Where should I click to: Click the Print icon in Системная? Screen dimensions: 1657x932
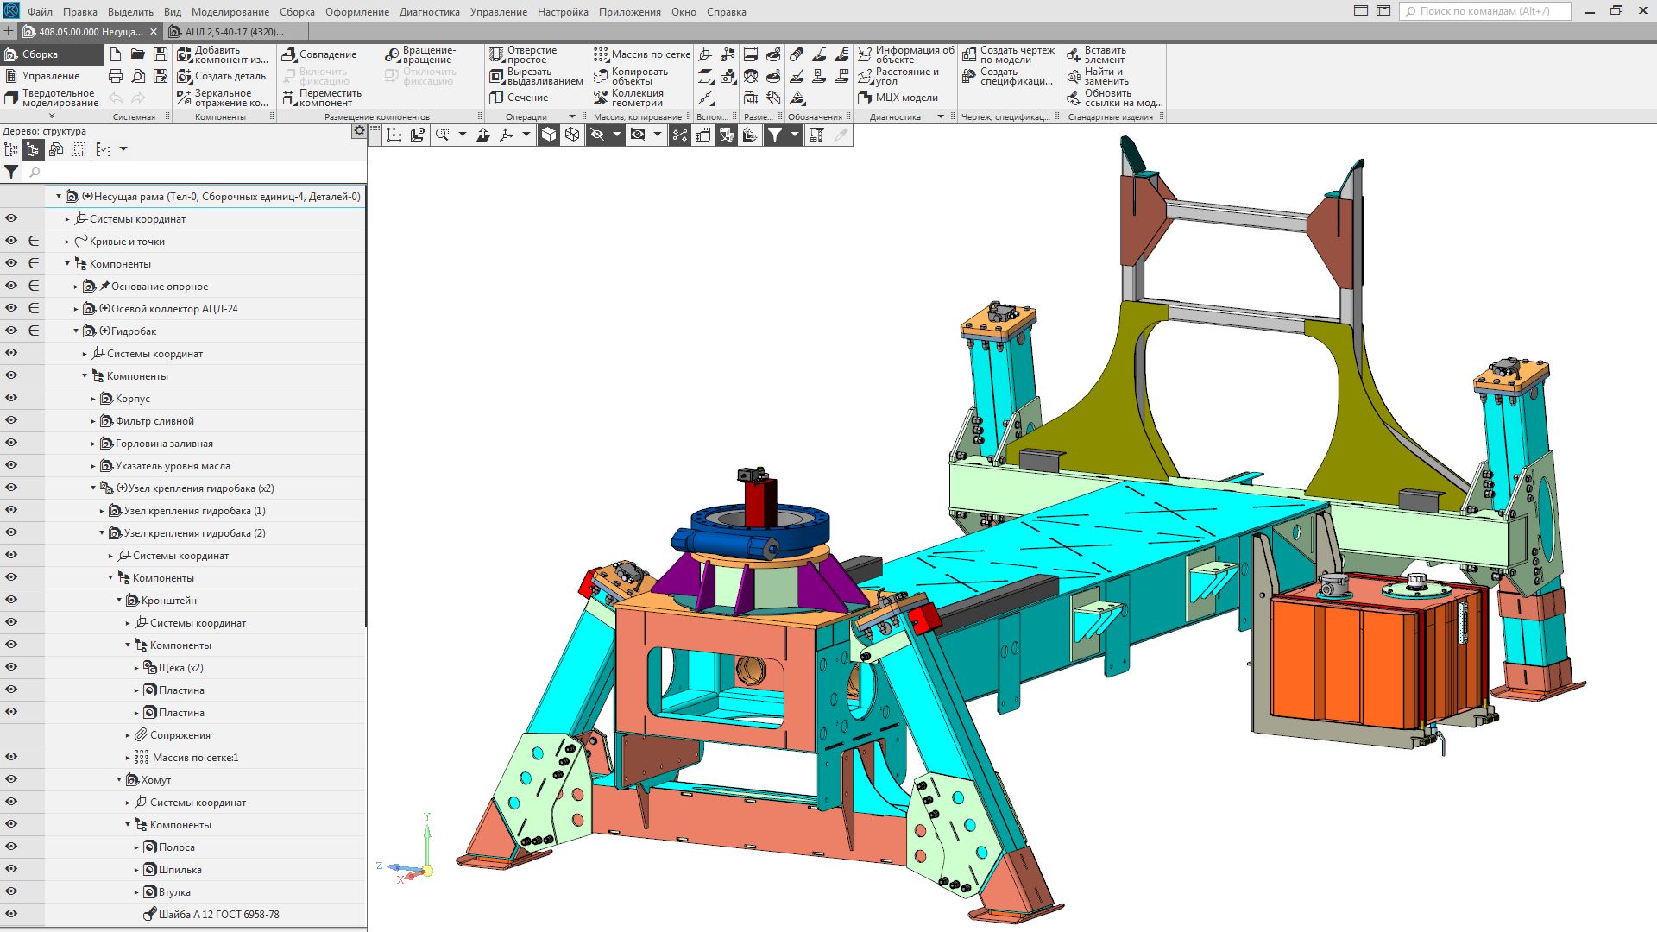[x=116, y=77]
